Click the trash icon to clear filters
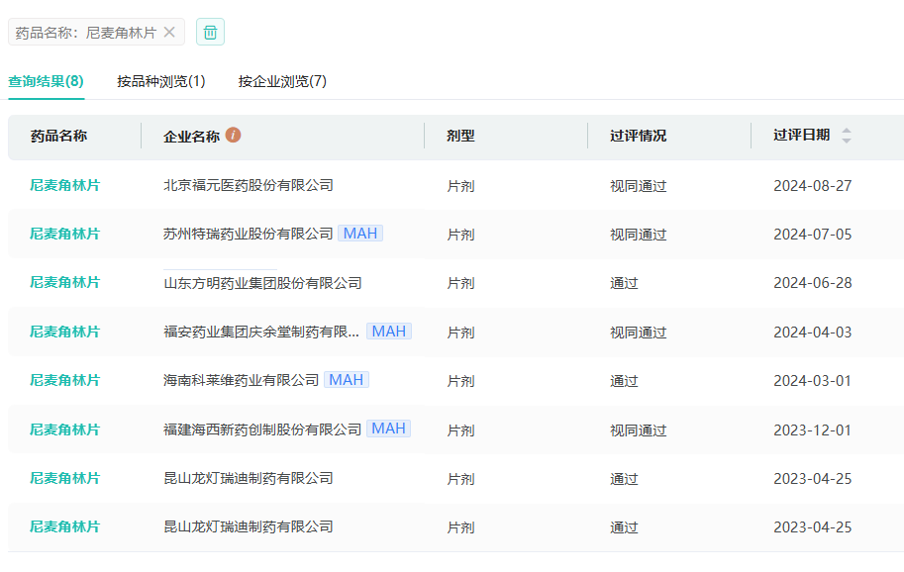Image resolution: width=904 pixels, height=572 pixels. pos(210,33)
